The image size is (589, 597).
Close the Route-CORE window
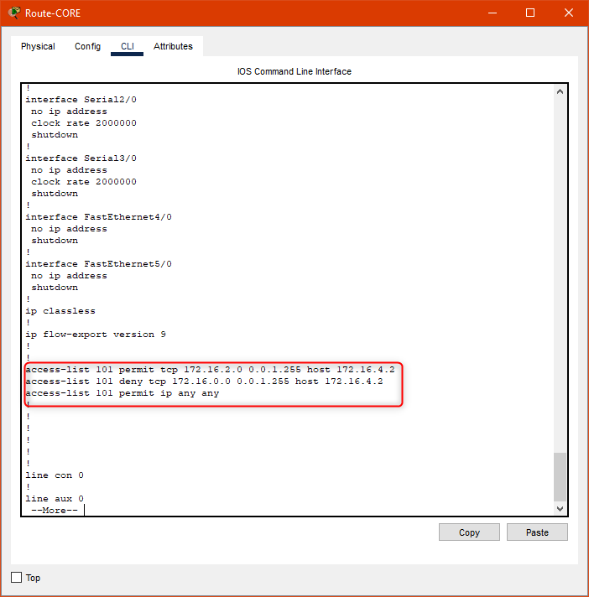click(569, 13)
